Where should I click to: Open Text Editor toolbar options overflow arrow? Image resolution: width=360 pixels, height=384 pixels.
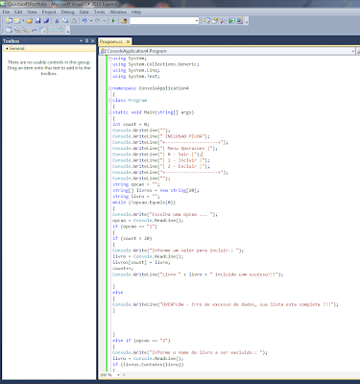click(x=68, y=31)
